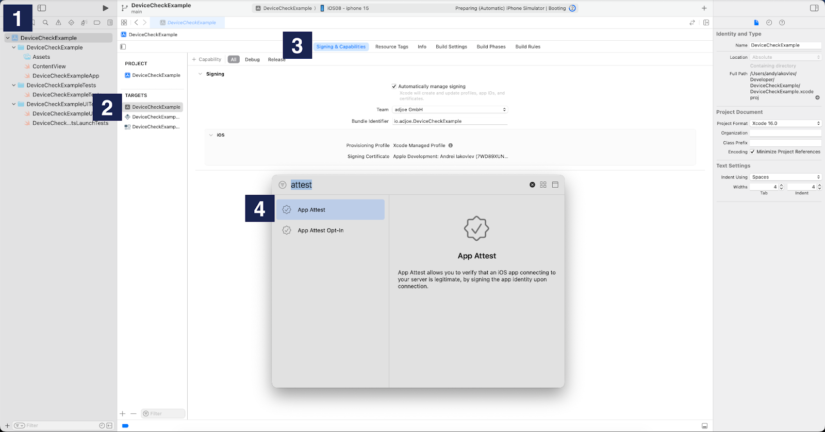Screen dimensions: 825x432
Task: Select ContentView in the navigator
Action: (49, 67)
